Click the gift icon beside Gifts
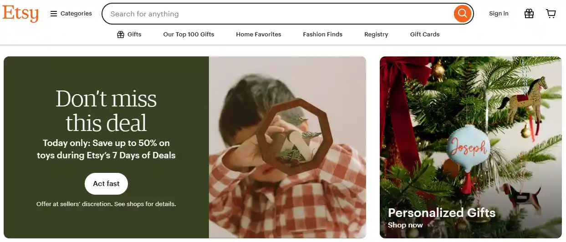The height and width of the screenshot is (242, 566). point(121,35)
